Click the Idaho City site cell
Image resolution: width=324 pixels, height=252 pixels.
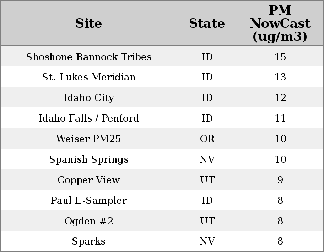89,98
